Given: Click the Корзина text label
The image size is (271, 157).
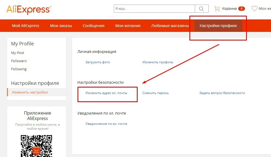Looking at the screenshot, I should pos(229,8).
